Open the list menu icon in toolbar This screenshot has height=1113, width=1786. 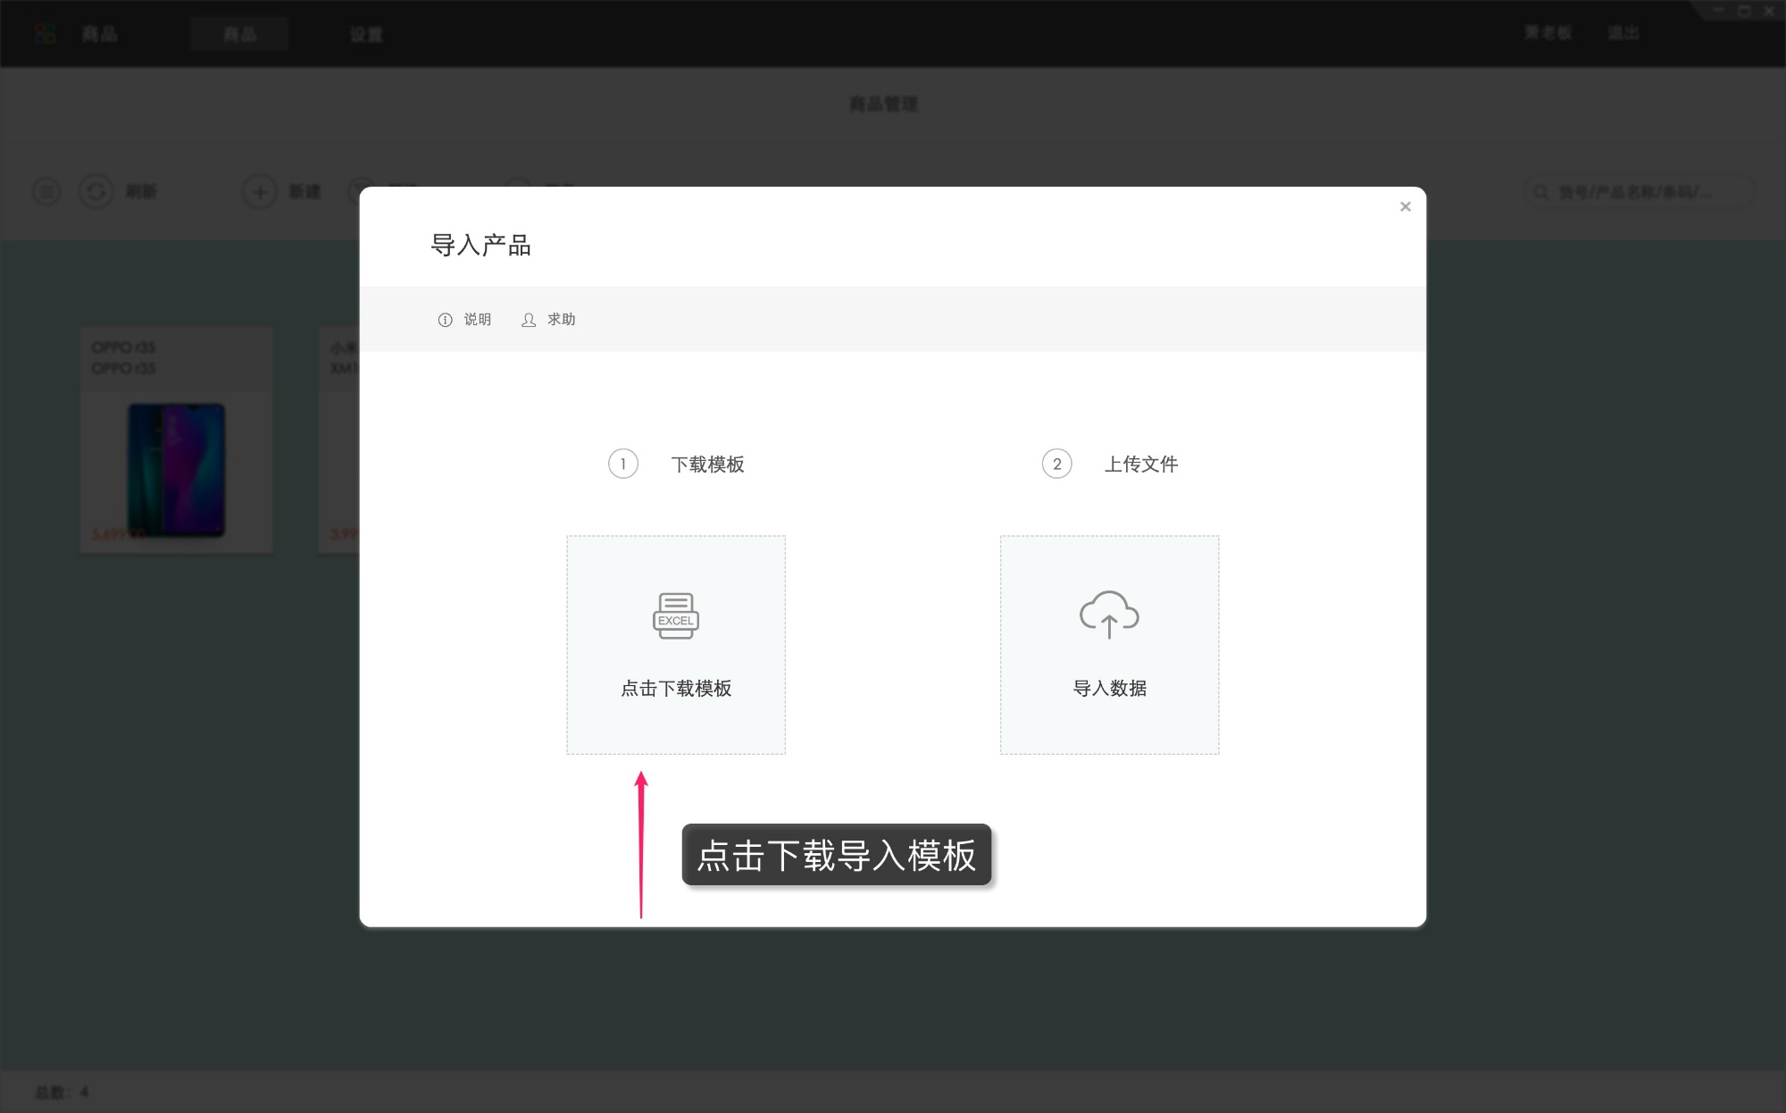pos(46,191)
